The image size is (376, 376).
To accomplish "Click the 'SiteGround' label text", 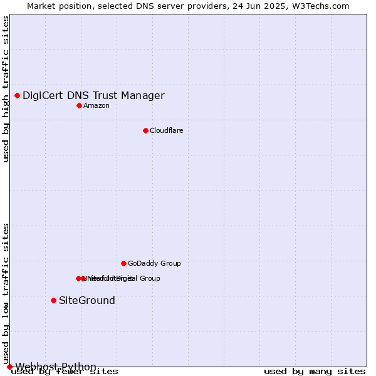I will click(x=87, y=300).
